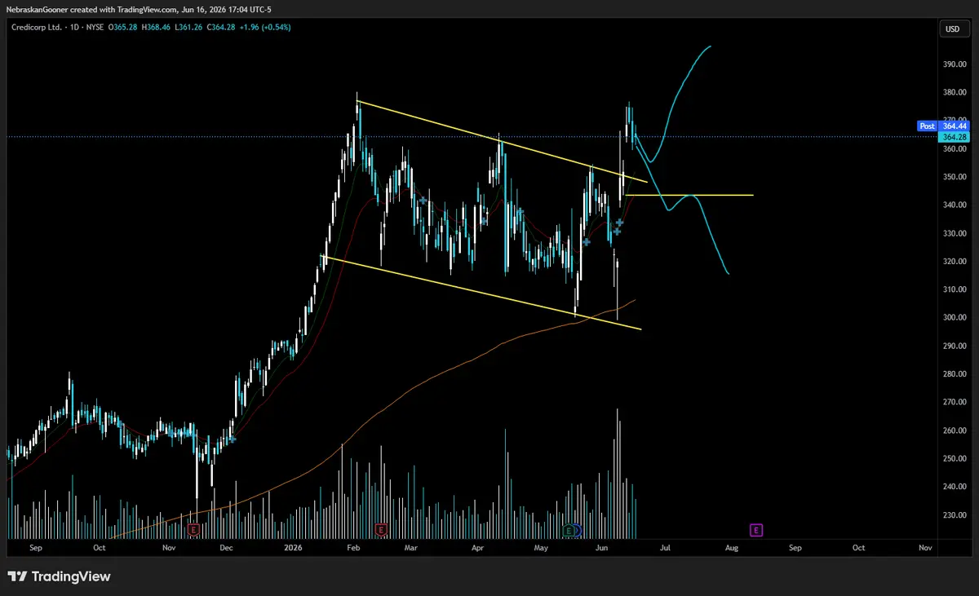Click the Feb label on time axis
The width and height of the screenshot is (979, 596).
(x=353, y=549)
